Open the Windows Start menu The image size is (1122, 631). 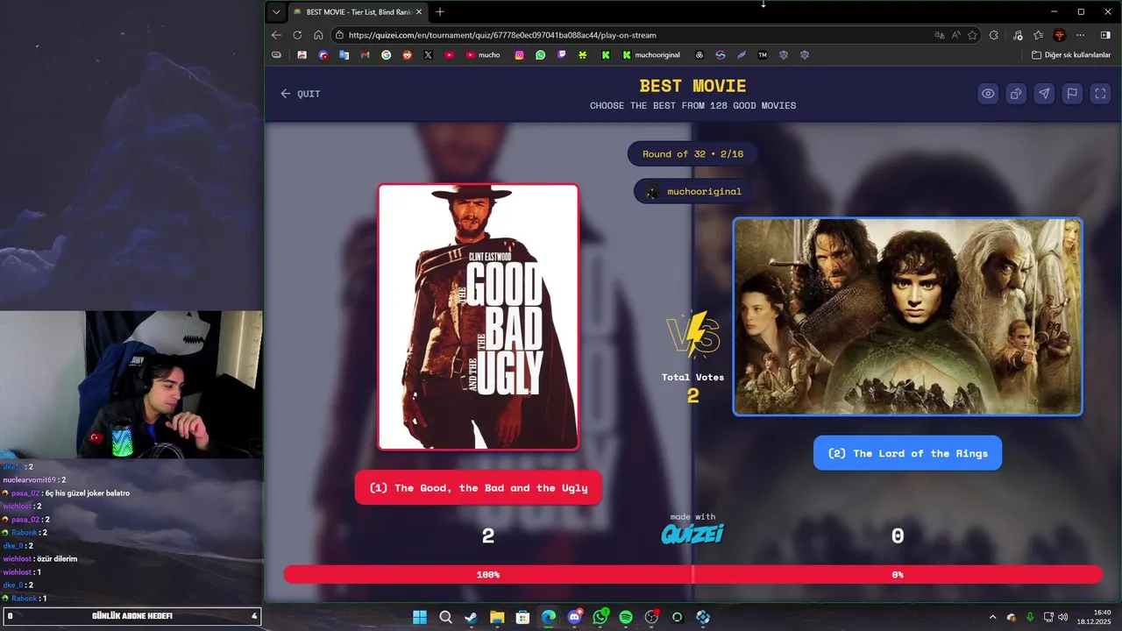419,617
